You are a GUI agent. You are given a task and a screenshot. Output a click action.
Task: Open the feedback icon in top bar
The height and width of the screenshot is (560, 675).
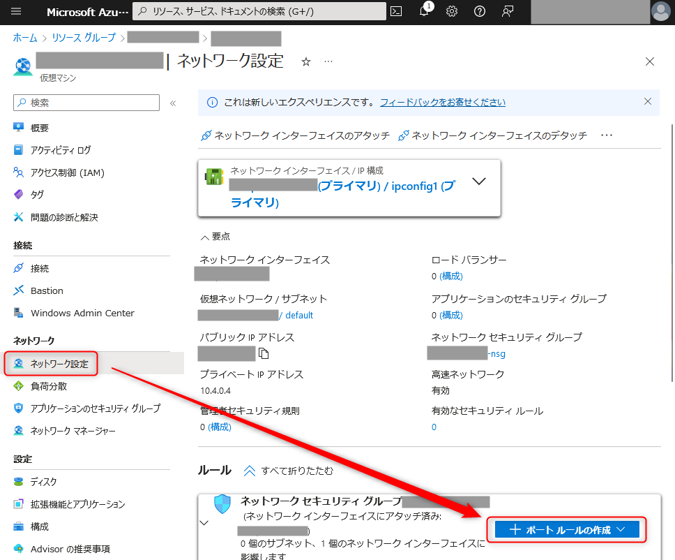click(x=508, y=12)
